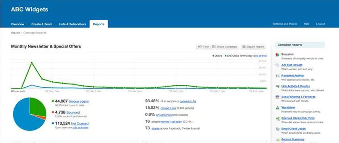Click the Social Sharing & Forwards icon

(x=277, y=97)
